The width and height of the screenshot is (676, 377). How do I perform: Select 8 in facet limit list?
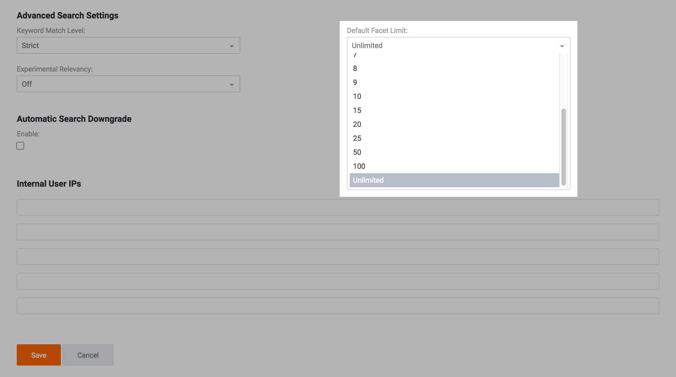(454, 68)
